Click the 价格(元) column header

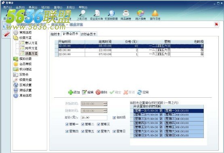point(125,42)
